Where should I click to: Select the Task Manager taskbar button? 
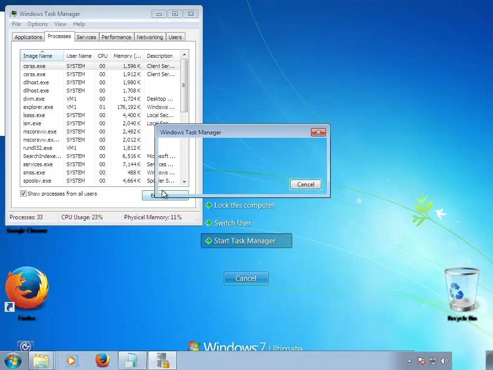[x=132, y=360]
